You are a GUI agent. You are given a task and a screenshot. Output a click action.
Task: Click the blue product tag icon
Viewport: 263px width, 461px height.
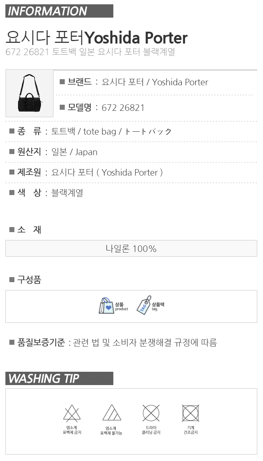coord(144,306)
